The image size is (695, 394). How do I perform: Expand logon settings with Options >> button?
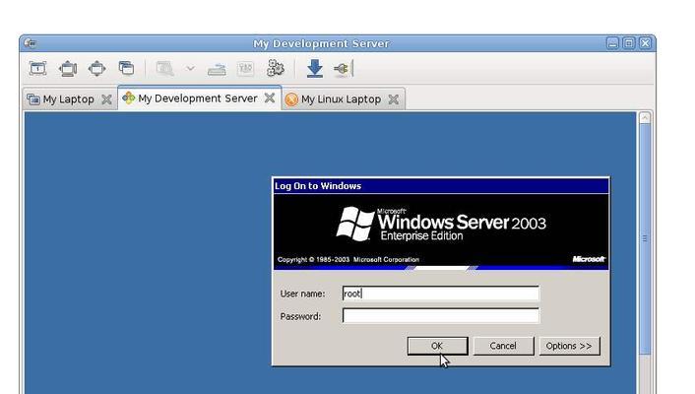(569, 346)
